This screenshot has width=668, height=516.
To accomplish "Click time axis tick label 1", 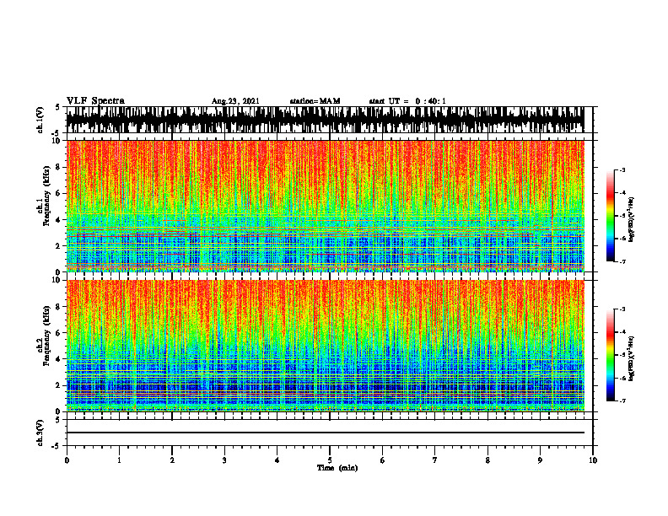I will 119,460.
